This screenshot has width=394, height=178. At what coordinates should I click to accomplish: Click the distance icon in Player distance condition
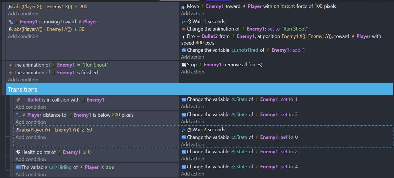click(x=18, y=115)
